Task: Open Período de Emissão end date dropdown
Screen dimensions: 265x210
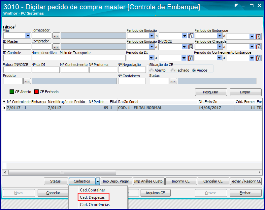Action: (184, 36)
